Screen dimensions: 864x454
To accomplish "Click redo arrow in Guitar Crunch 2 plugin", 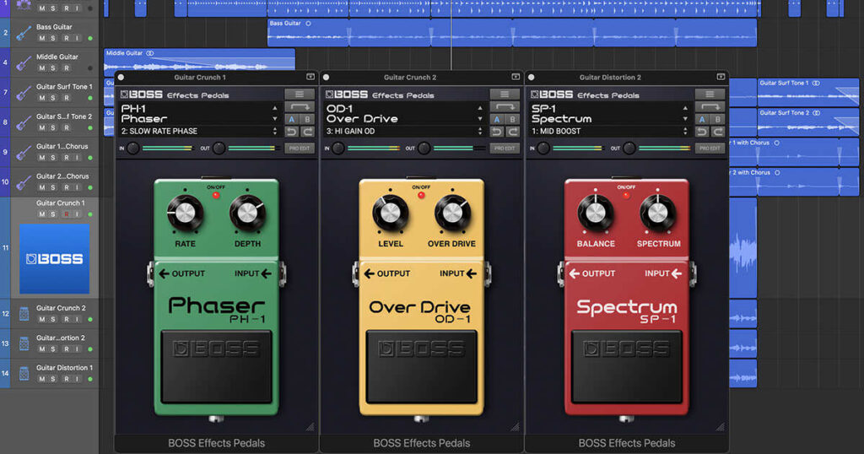I will click(x=512, y=131).
